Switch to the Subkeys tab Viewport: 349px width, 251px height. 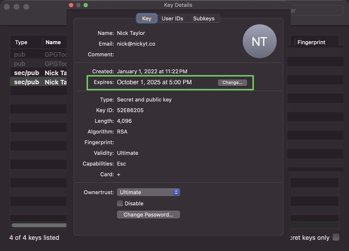coord(204,18)
